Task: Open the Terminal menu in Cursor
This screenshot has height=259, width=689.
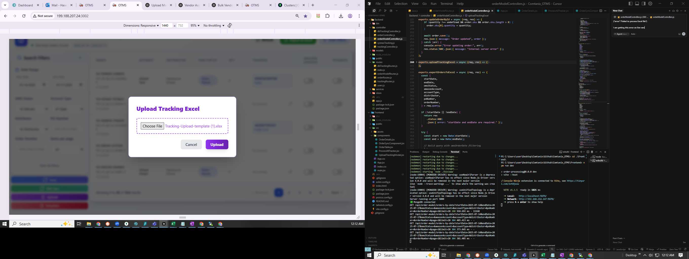Action: pos(446,4)
